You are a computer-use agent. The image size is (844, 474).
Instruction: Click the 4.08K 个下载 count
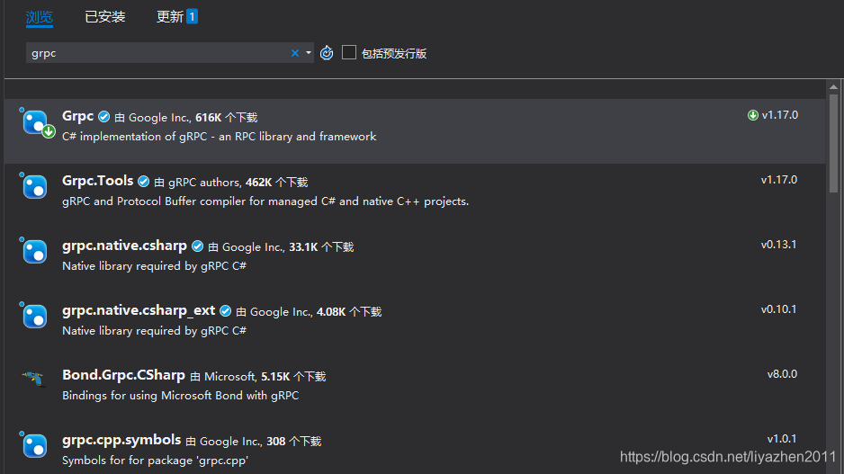pos(349,312)
